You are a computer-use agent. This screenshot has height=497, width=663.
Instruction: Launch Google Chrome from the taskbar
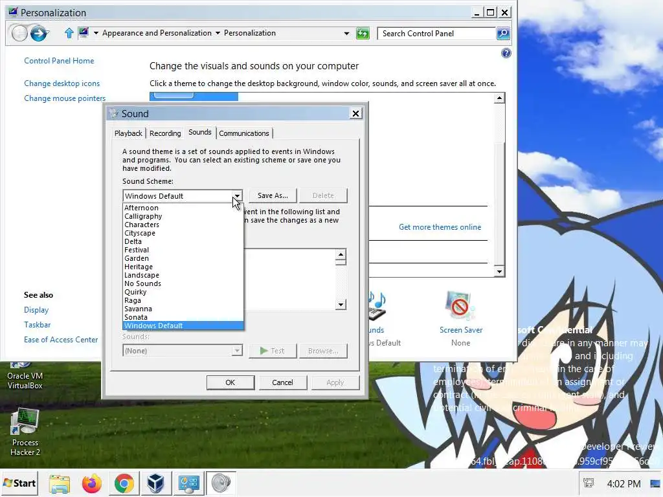124,483
